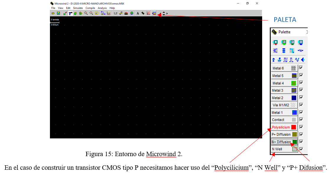The image size is (331, 173).
Task: Select the Copy elements tool icon
Action: tap(75, 13)
